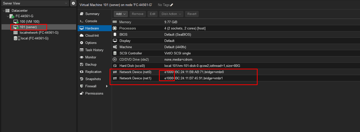Open the Permissions tab

[x=95, y=93]
